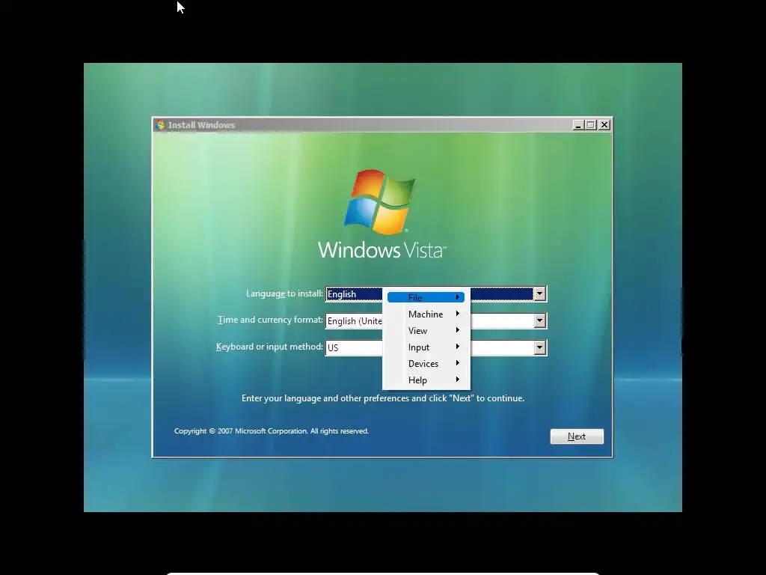The width and height of the screenshot is (766, 575).
Task: Click the 'Enter your language and other preferences' instruction
Action: click(x=383, y=398)
